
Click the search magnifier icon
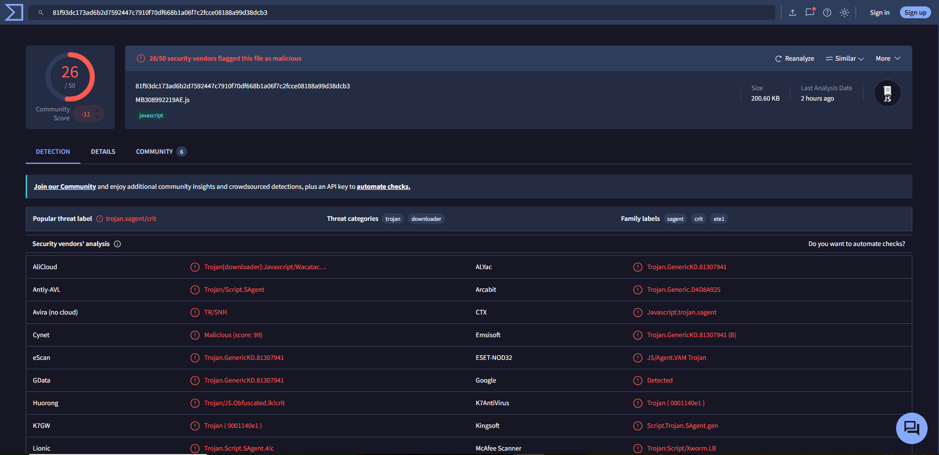tap(41, 13)
